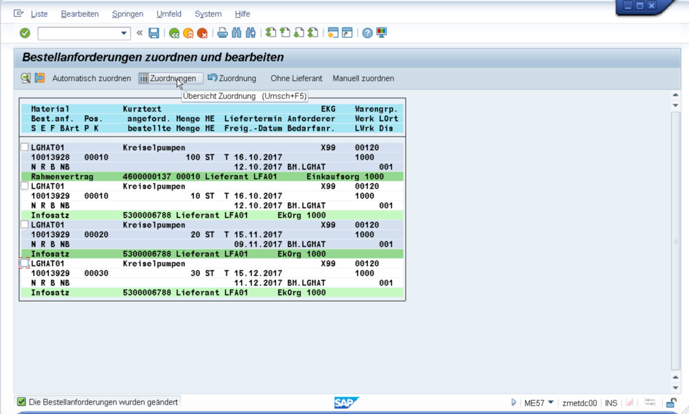Image resolution: width=689 pixels, height=414 pixels.
Task: Open a new session with window icon
Action: (x=333, y=33)
